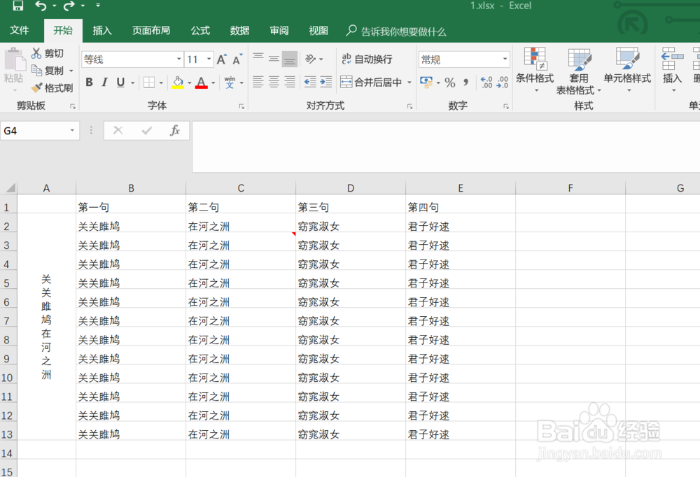Select column B header

pos(131,188)
